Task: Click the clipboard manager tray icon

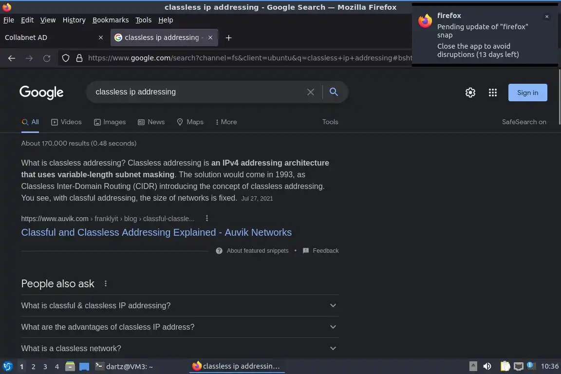Action: tap(505, 366)
